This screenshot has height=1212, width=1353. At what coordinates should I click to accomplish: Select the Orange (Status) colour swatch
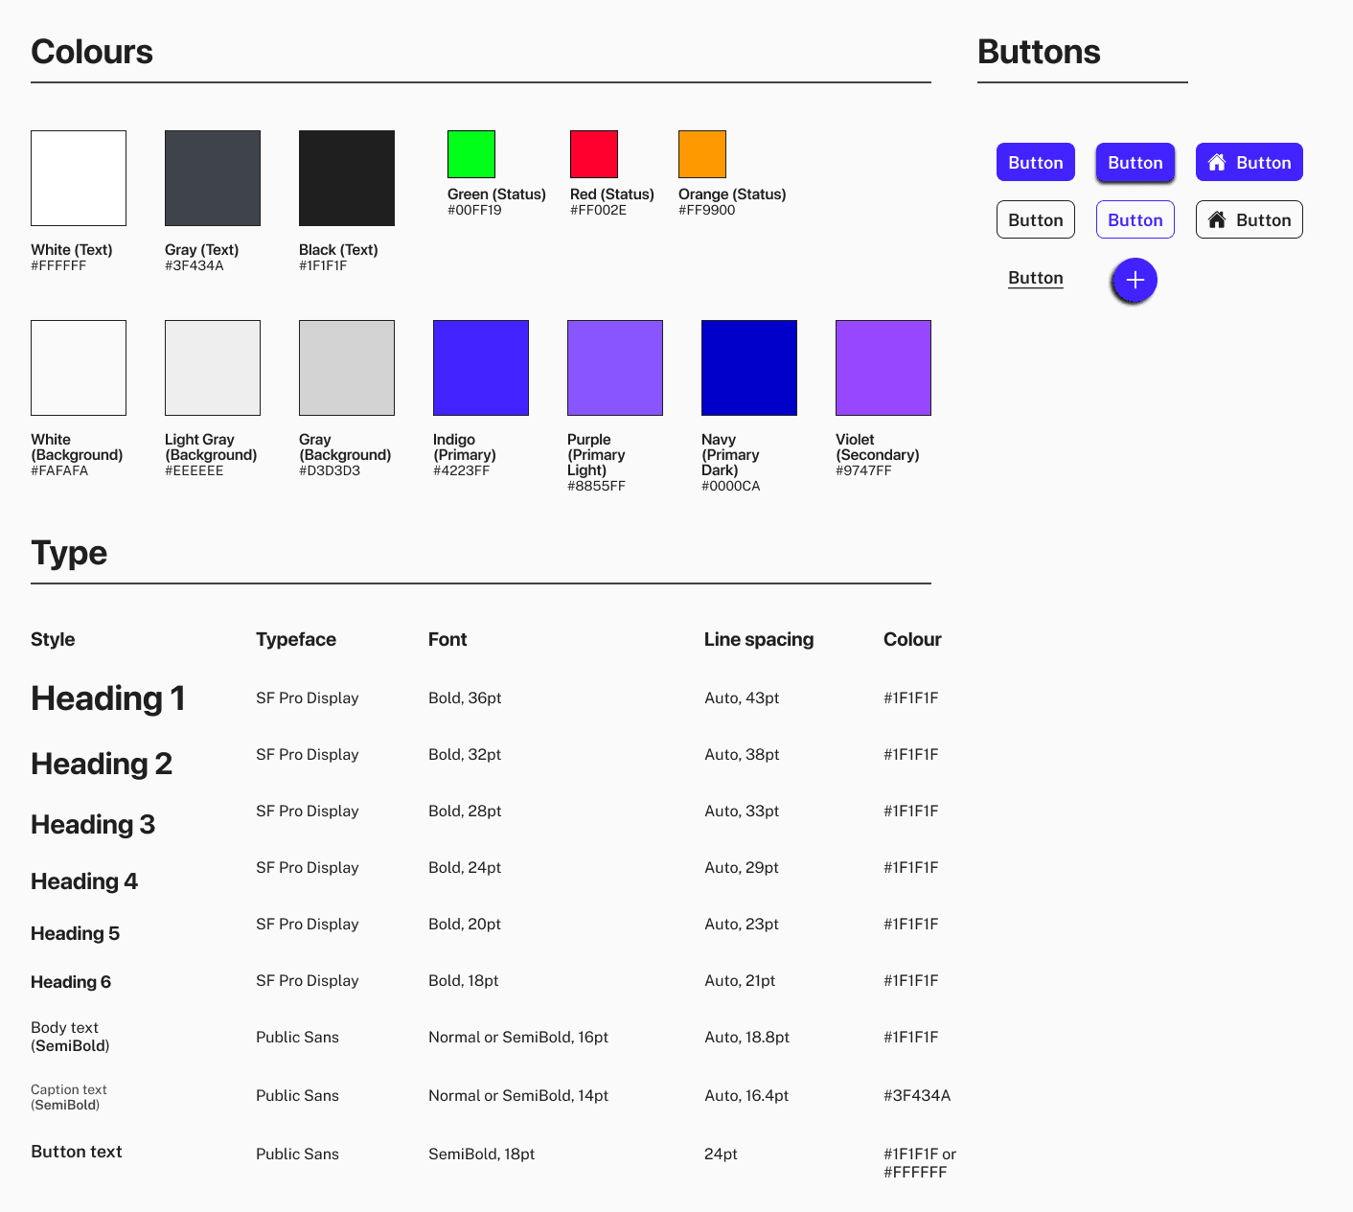click(x=702, y=154)
